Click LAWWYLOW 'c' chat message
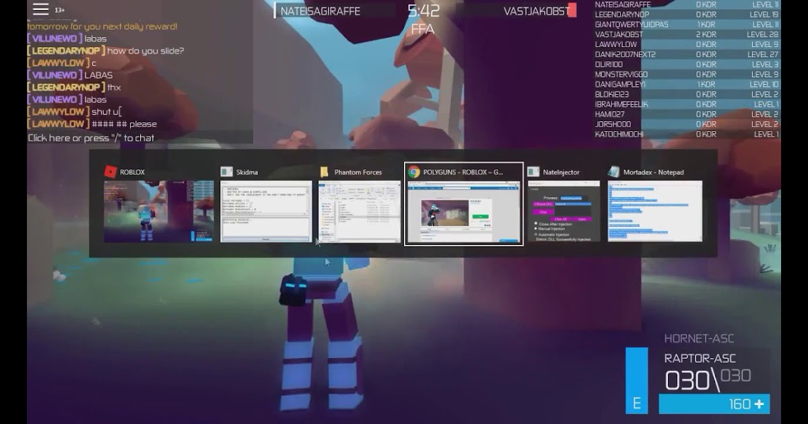 [62, 63]
